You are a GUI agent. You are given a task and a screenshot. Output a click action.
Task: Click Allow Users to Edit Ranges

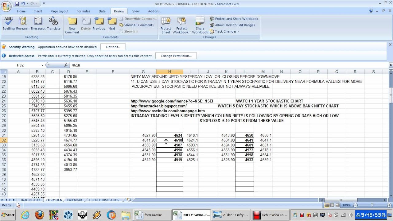[x=232, y=25]
